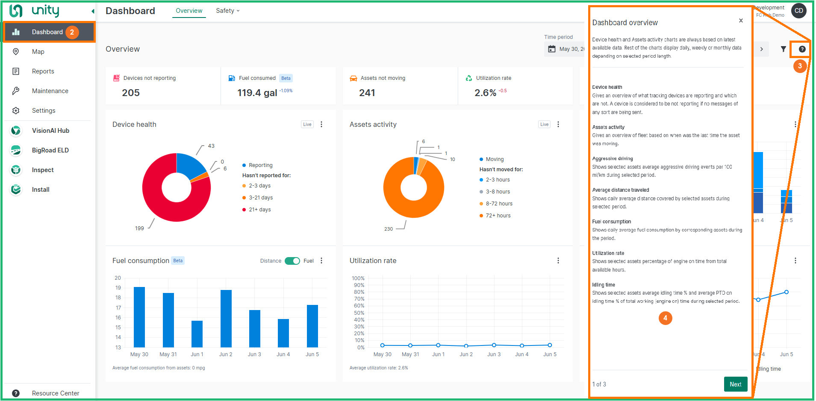816x401 pixels.
Task: Switch to the Overview tab
Action: [189, 11]
